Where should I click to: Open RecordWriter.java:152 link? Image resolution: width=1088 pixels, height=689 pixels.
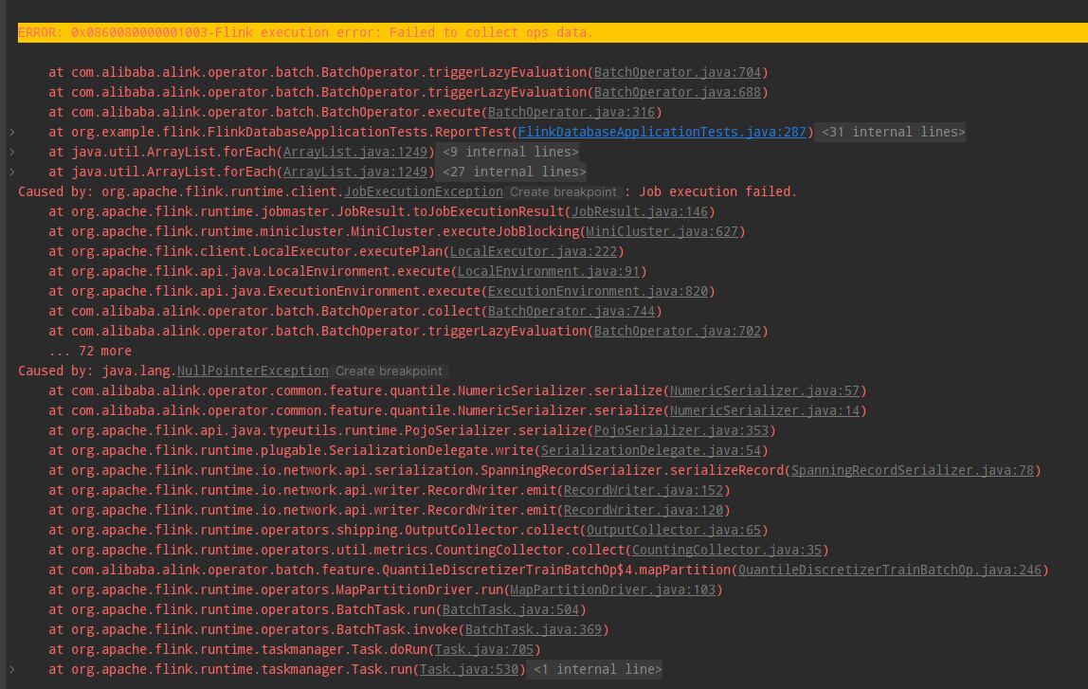point(644,491)
